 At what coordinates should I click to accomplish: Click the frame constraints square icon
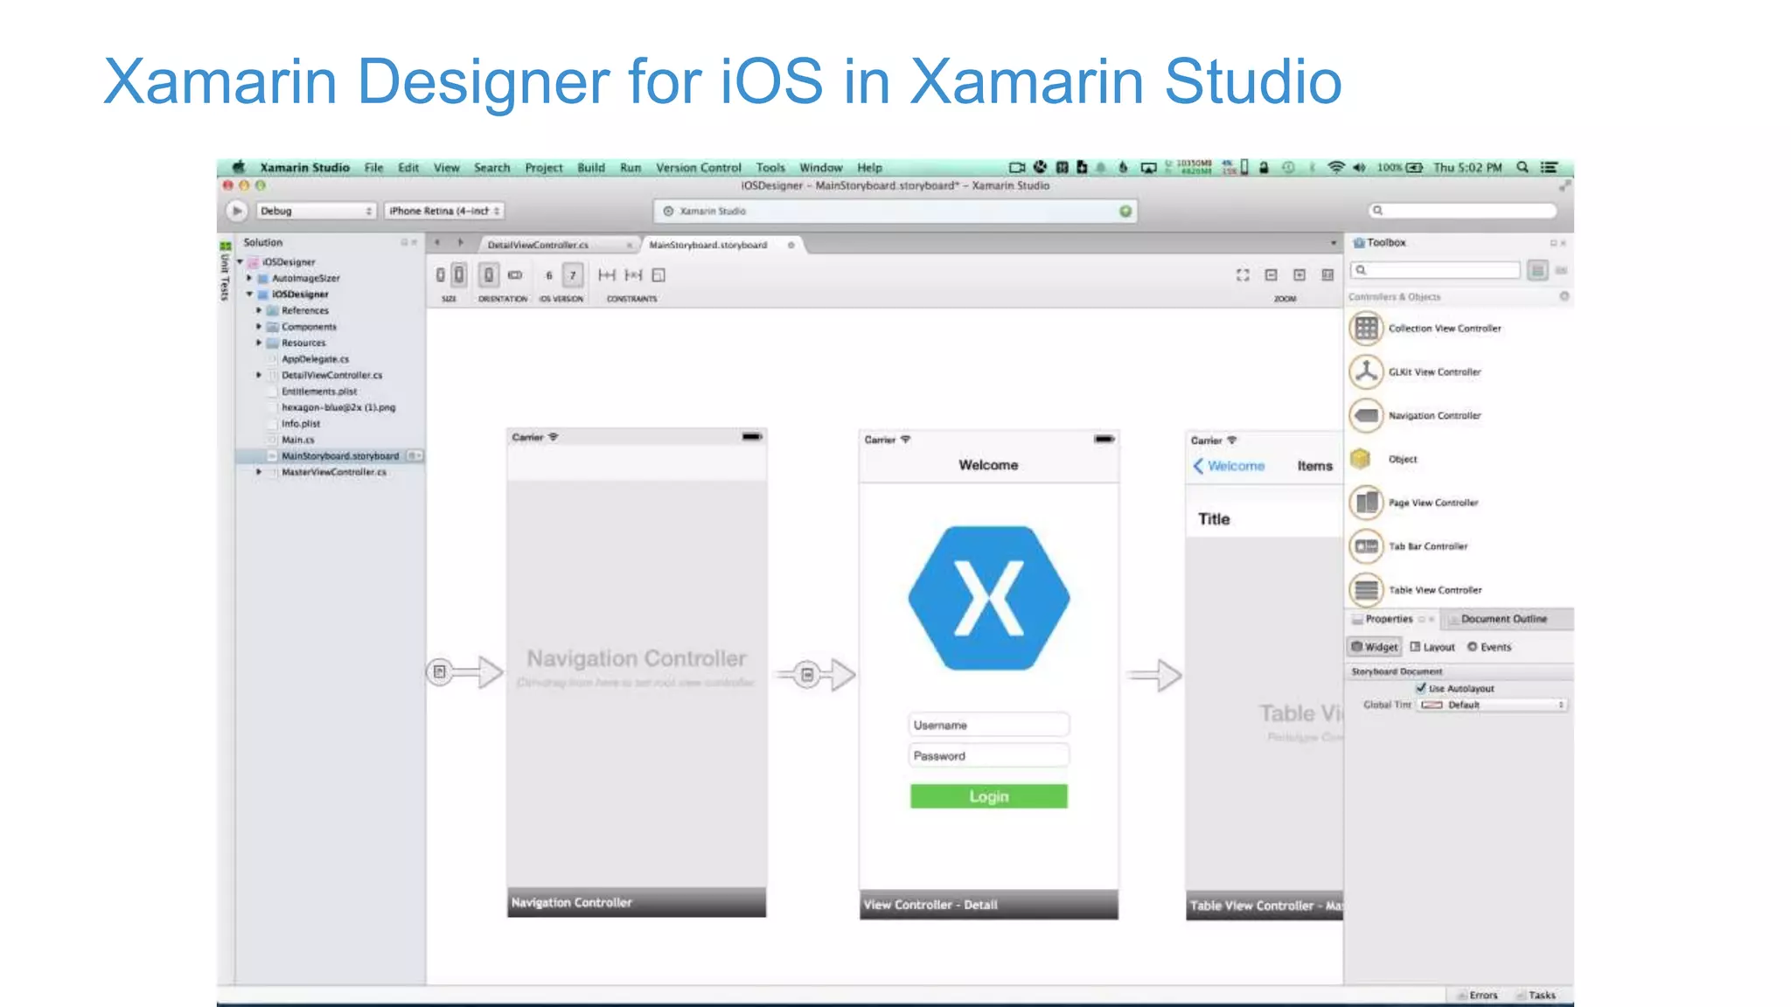(x=659, y=275)
